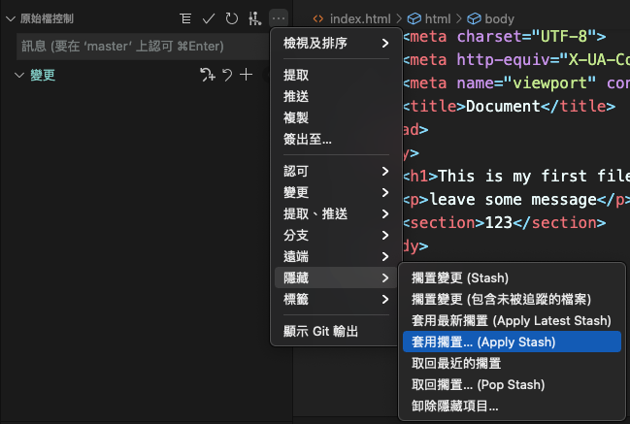Click the meta name viewport line
The image size is (630, 424).
[x=516, y=83]
